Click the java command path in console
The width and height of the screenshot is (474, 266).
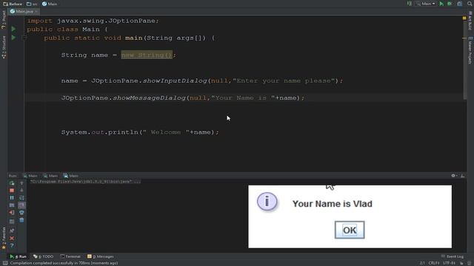tap(85, 181)
